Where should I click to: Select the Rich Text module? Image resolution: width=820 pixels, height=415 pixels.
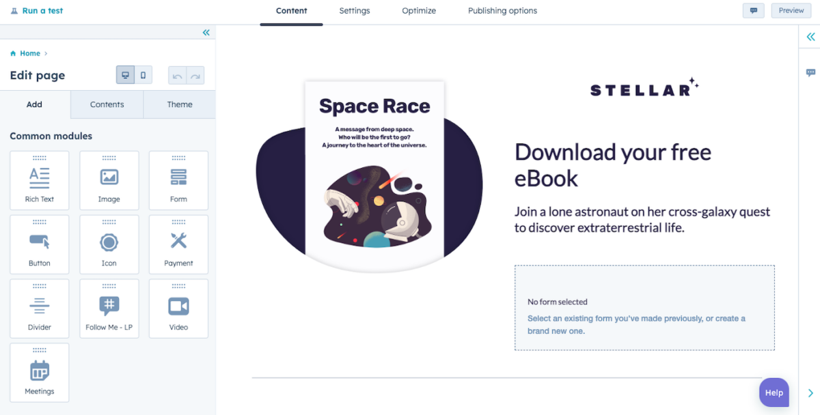click(x=39, y=180)
